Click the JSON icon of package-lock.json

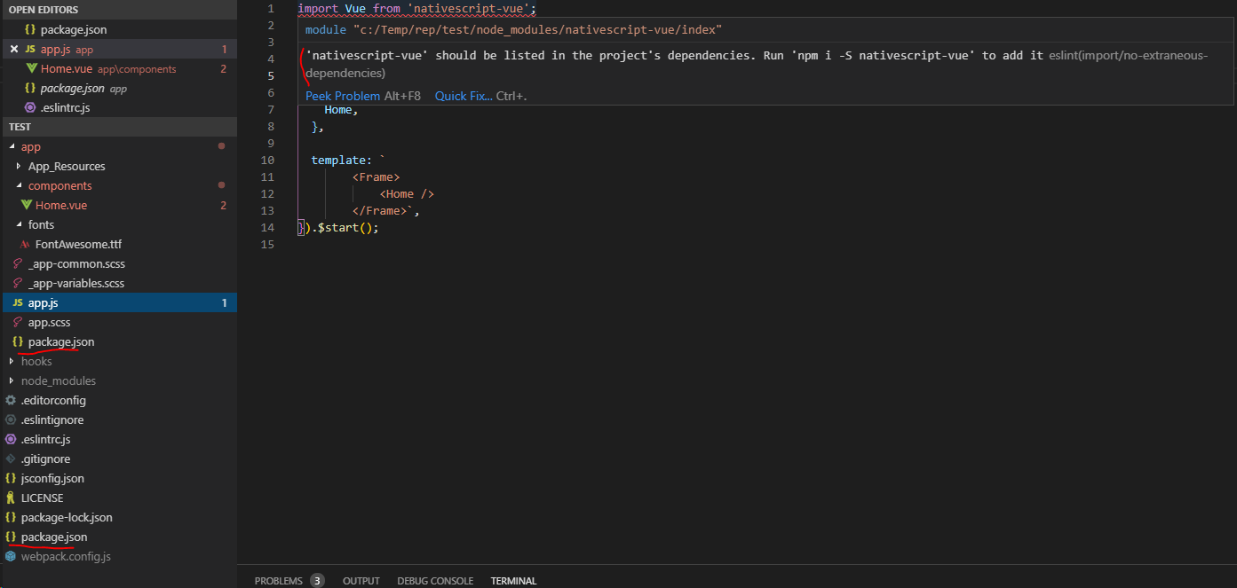11,518
